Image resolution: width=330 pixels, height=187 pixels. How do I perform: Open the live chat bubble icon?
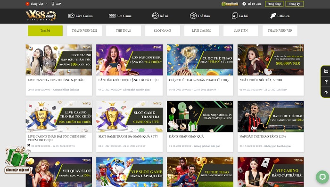(322, 177)
